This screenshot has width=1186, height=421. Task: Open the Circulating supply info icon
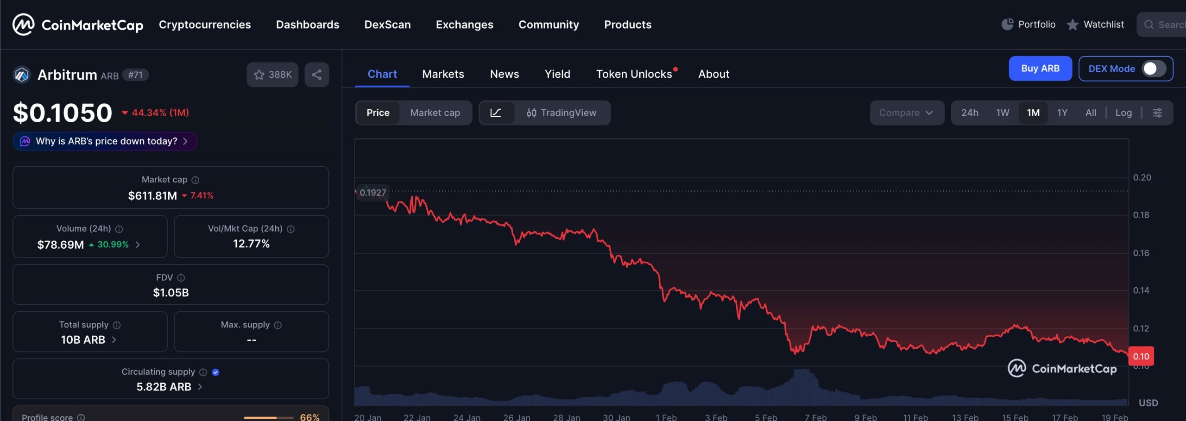tap(203, 372)
